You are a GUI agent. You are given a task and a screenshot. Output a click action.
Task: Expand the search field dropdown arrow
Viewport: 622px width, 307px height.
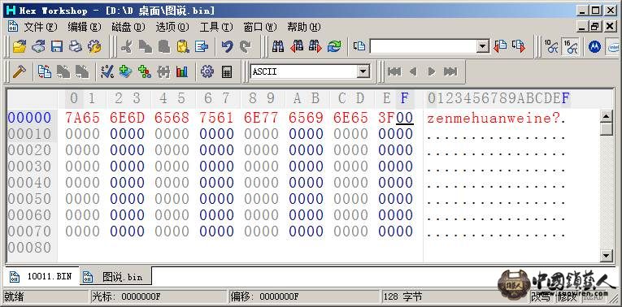pos(482,46)
